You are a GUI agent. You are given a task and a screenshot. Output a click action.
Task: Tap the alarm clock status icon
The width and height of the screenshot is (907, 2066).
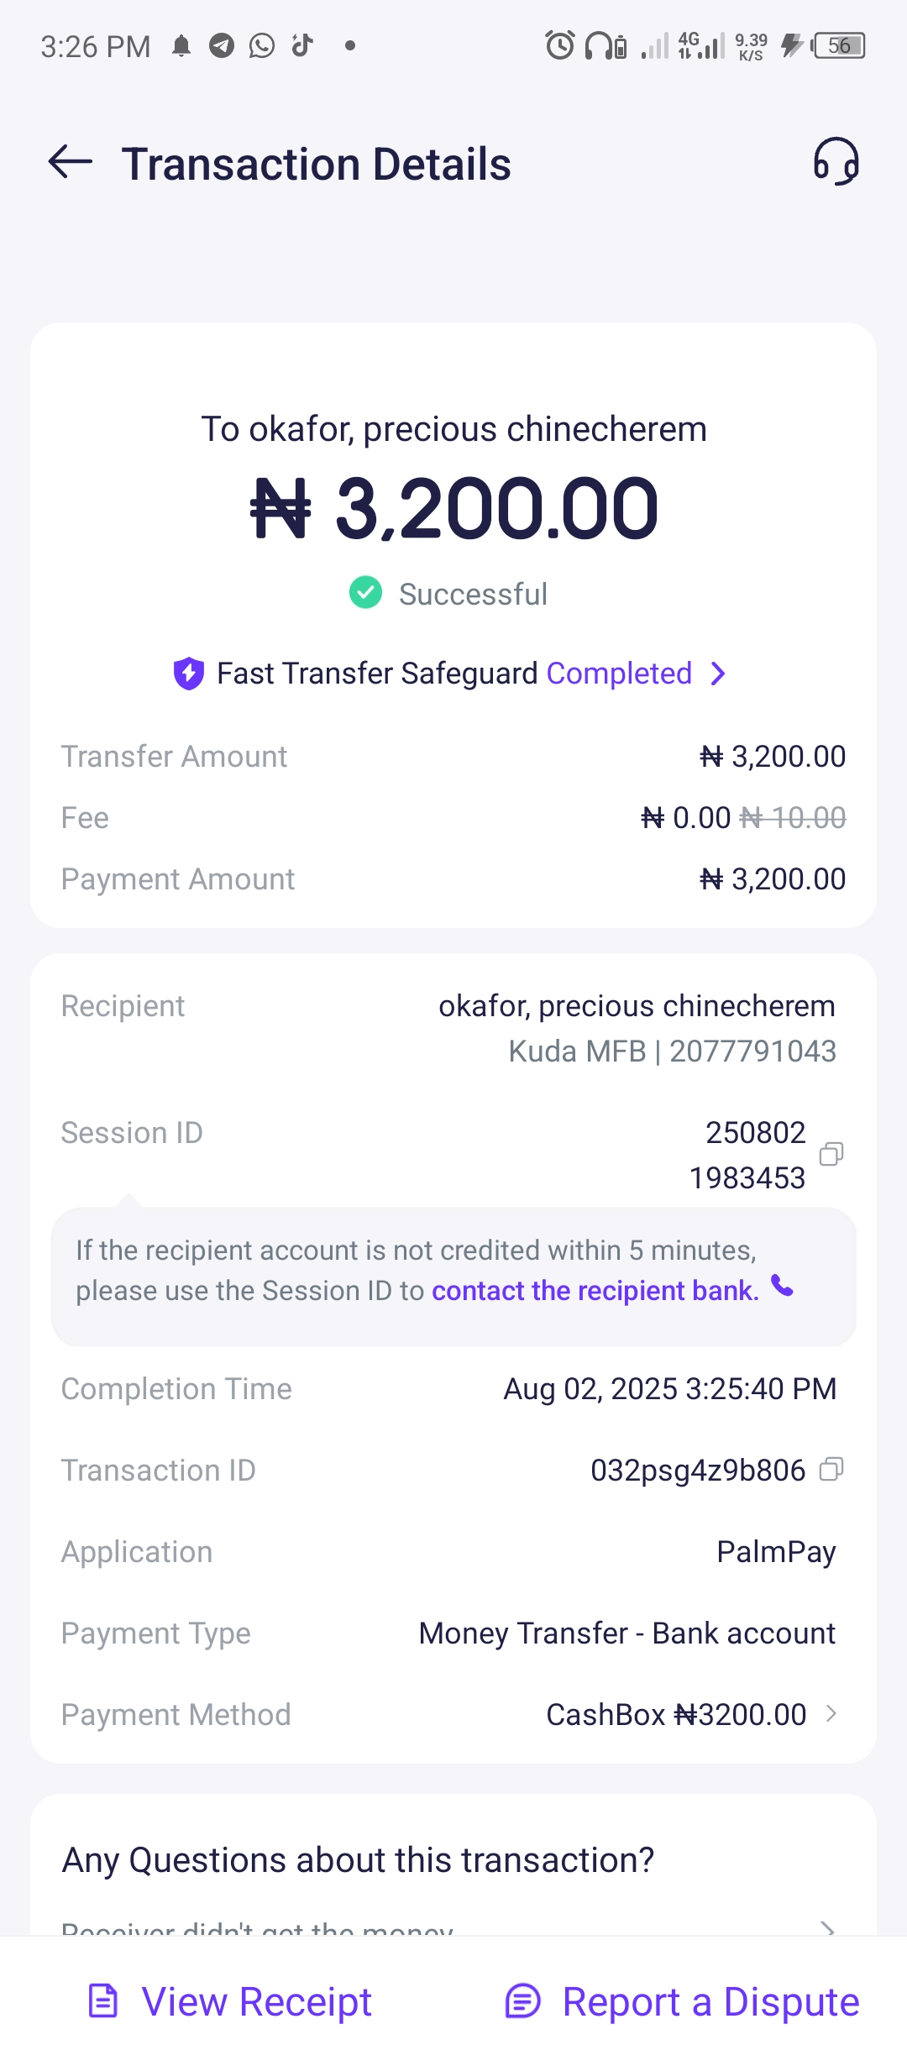tap(559, 45)
